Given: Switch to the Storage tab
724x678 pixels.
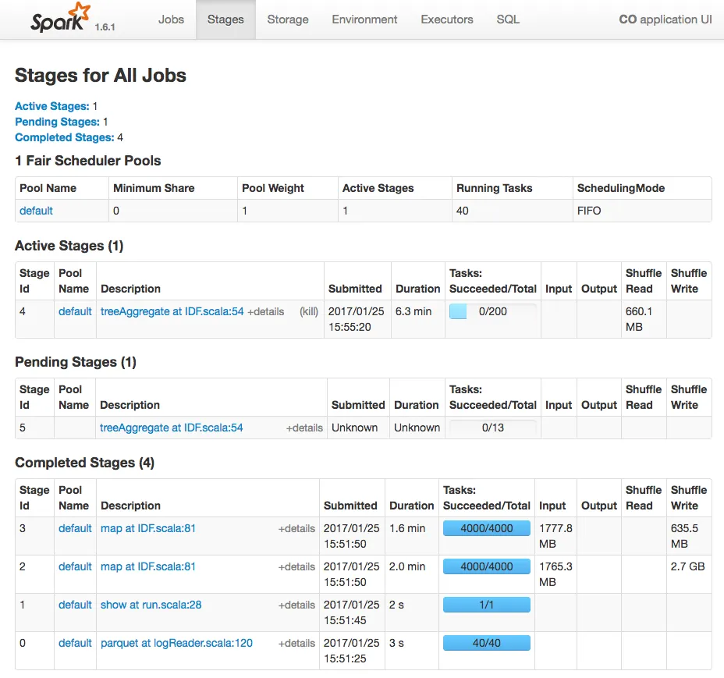Looking at the screenshot, I should pos(288,20).
